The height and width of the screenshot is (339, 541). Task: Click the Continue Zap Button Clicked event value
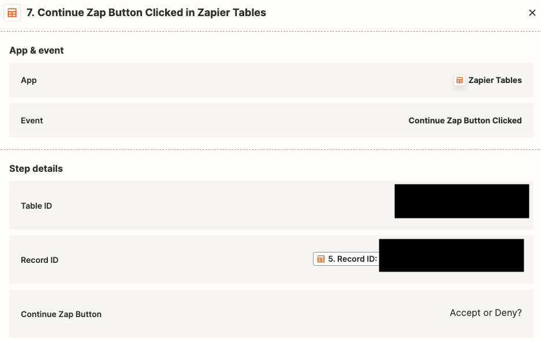[x=465, y=120]
